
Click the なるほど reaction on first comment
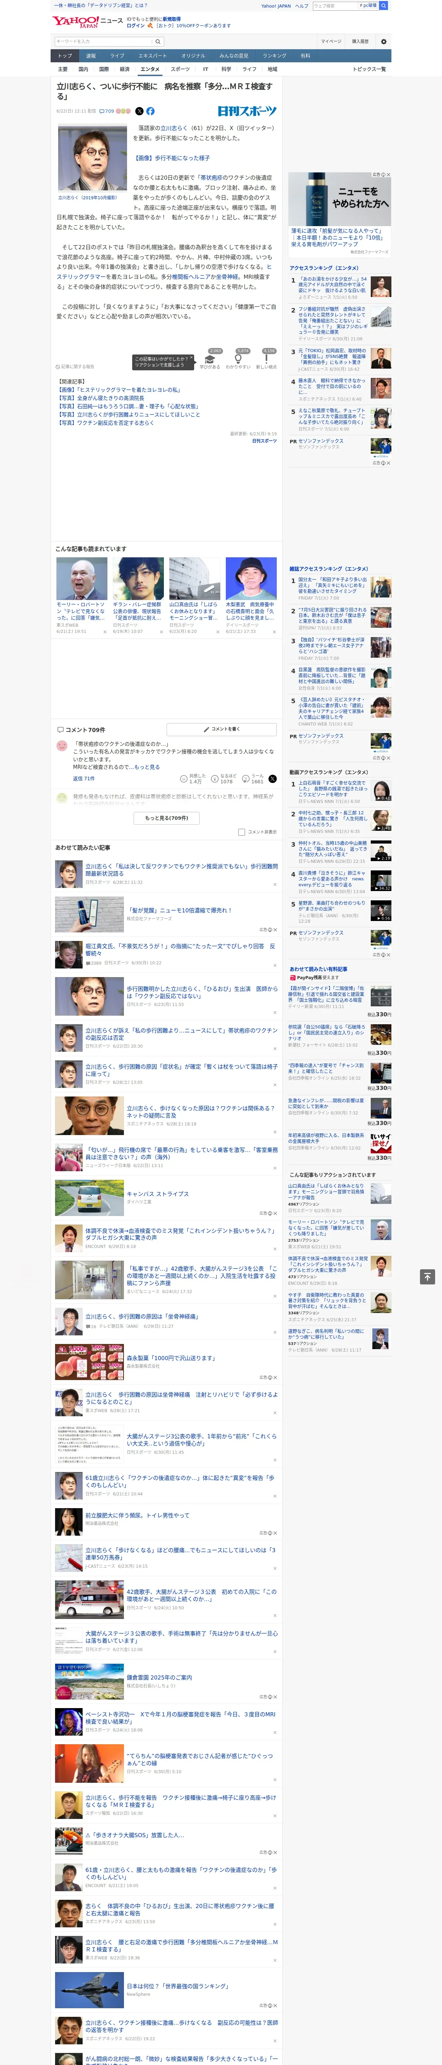(x=224, y=779)
